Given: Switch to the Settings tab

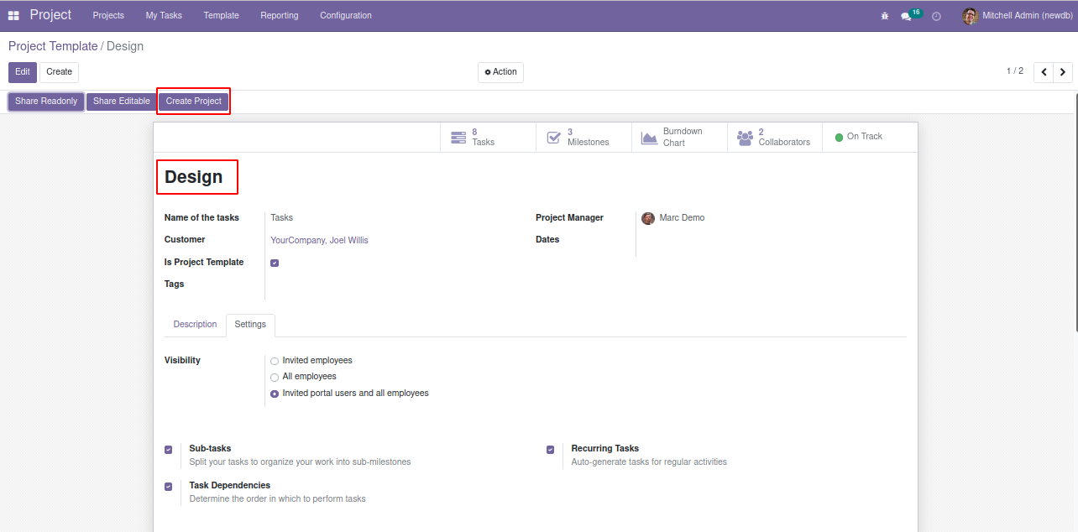Looking at the screenshot, I should [x=250, y=325].
